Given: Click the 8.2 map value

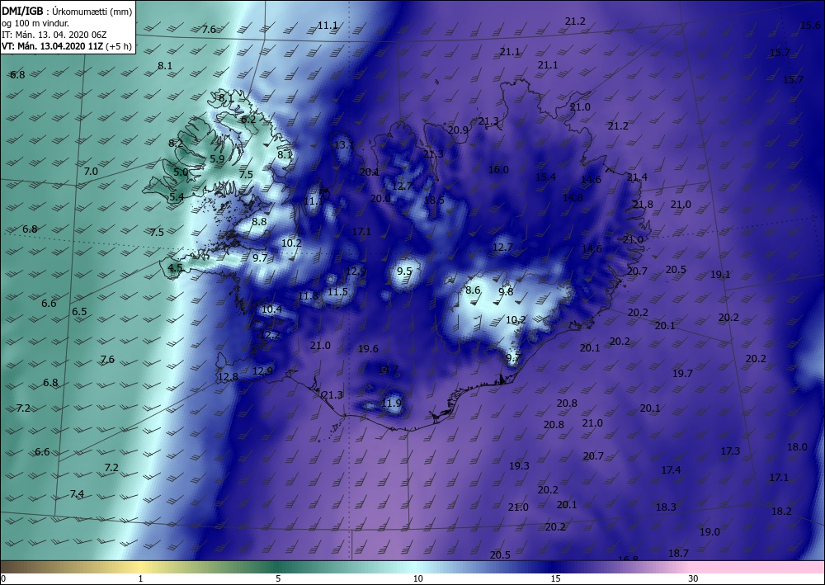Looking at the screenshot, I should point(176,143).
